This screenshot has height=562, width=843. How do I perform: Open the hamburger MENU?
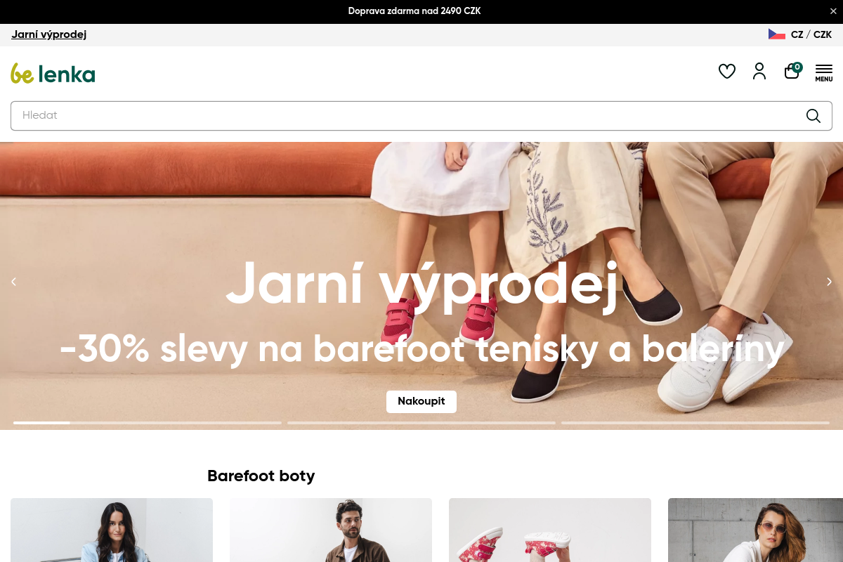(x=823, y=72)
